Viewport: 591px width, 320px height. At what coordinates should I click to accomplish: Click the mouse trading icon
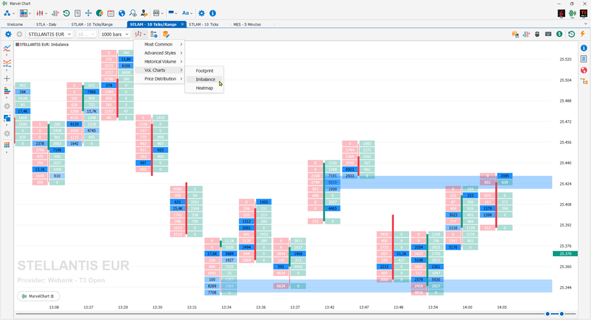(x=537, y=34)
